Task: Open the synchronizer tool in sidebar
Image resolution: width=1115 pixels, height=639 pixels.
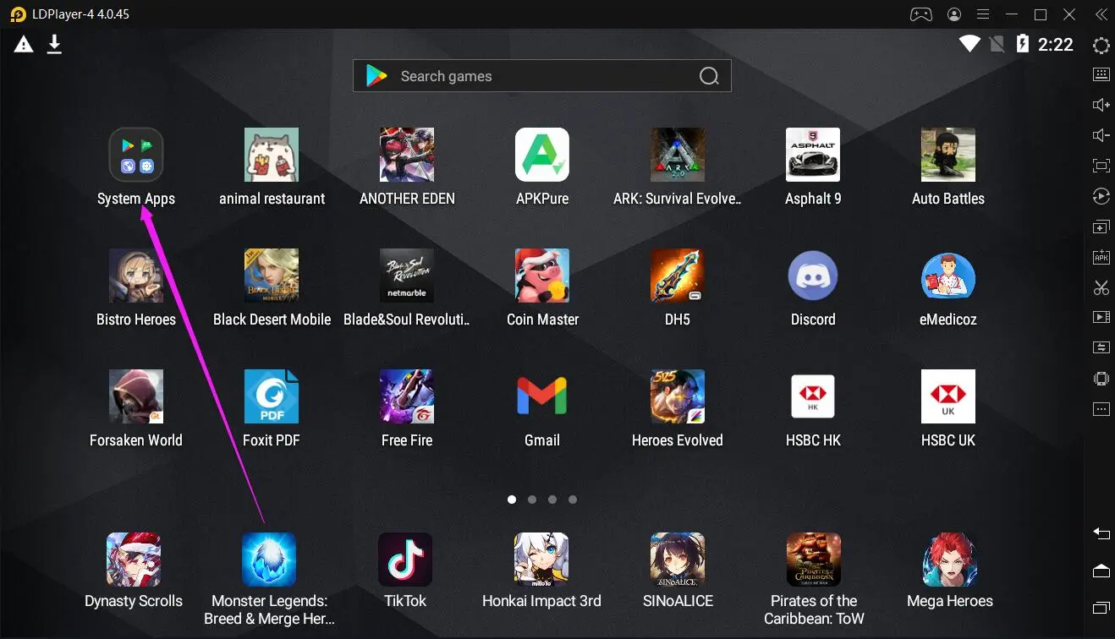Action: click(1101, 347)
